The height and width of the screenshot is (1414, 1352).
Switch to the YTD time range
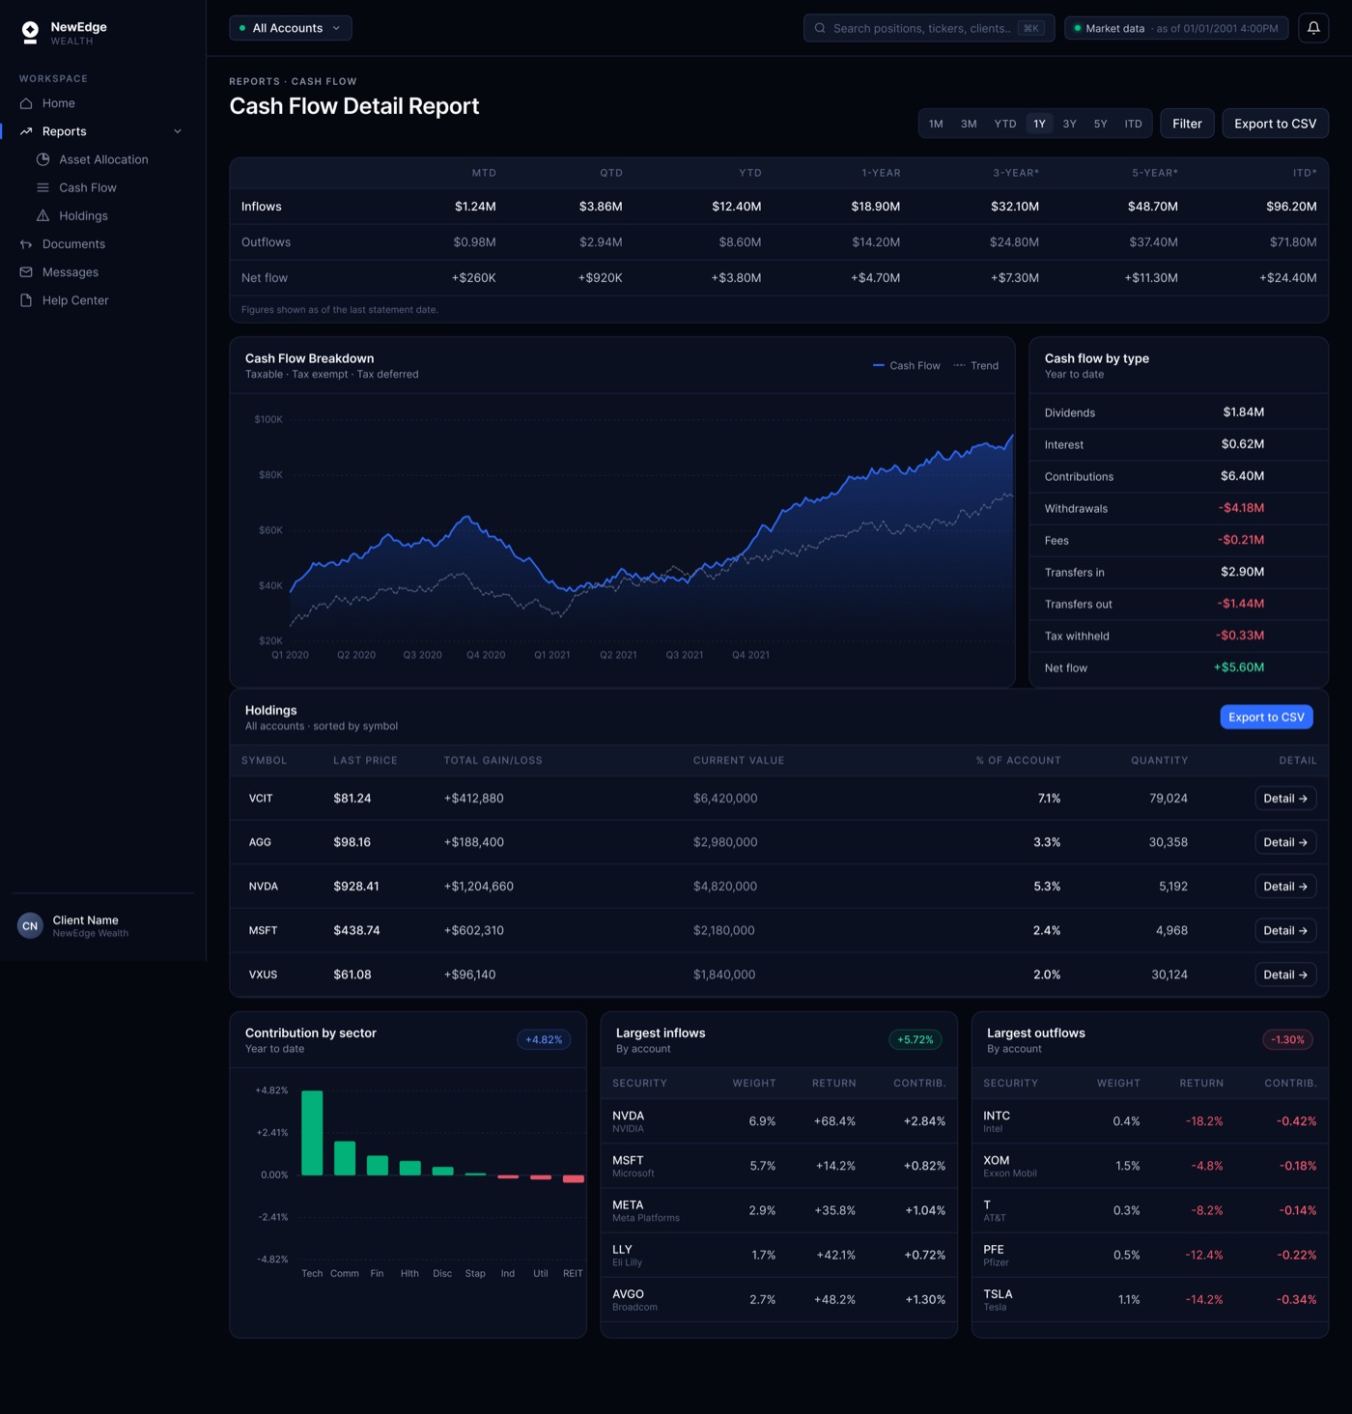[x=1005, y=124]
